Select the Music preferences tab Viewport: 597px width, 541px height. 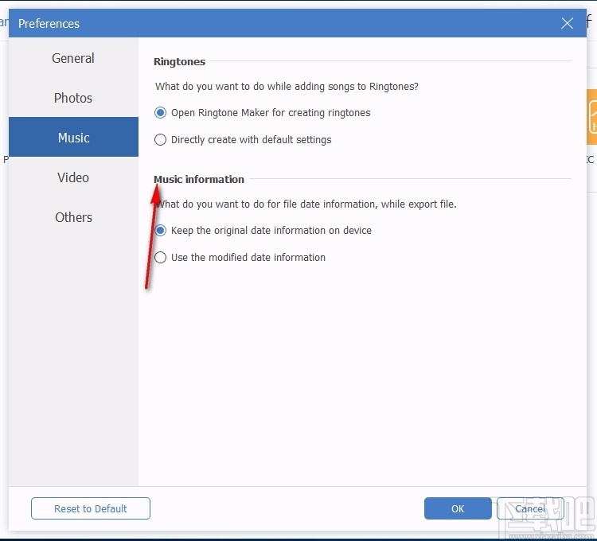(73, 137)
